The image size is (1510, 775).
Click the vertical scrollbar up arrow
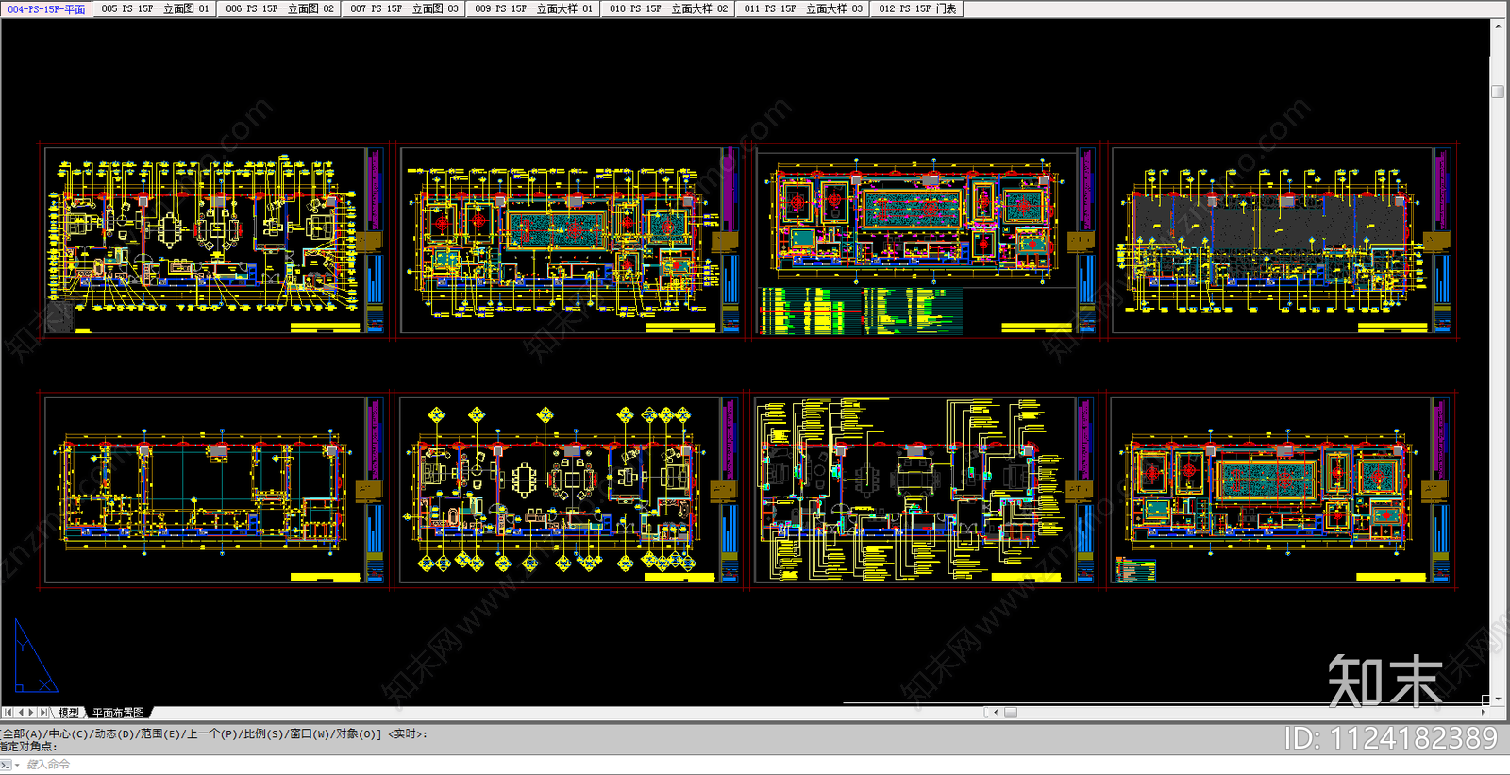pos(1498,25)
